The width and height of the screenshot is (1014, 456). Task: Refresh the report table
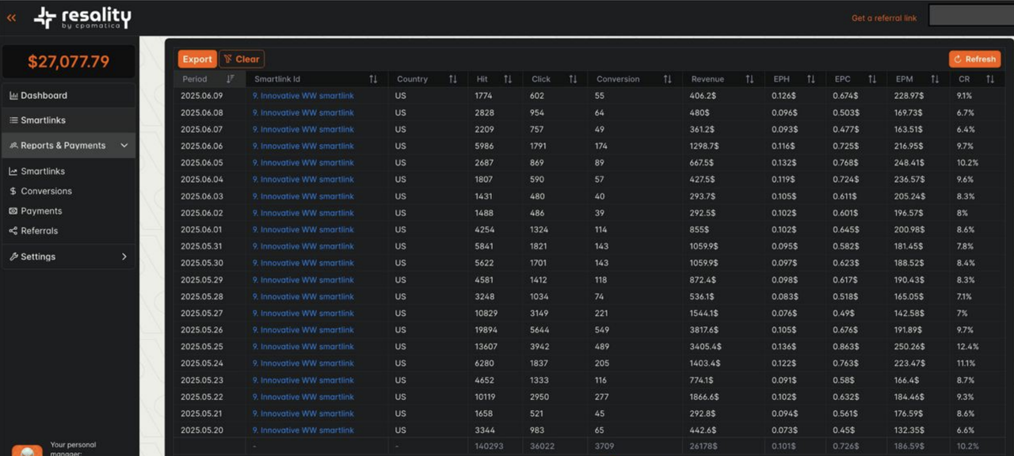coord(974,59)
